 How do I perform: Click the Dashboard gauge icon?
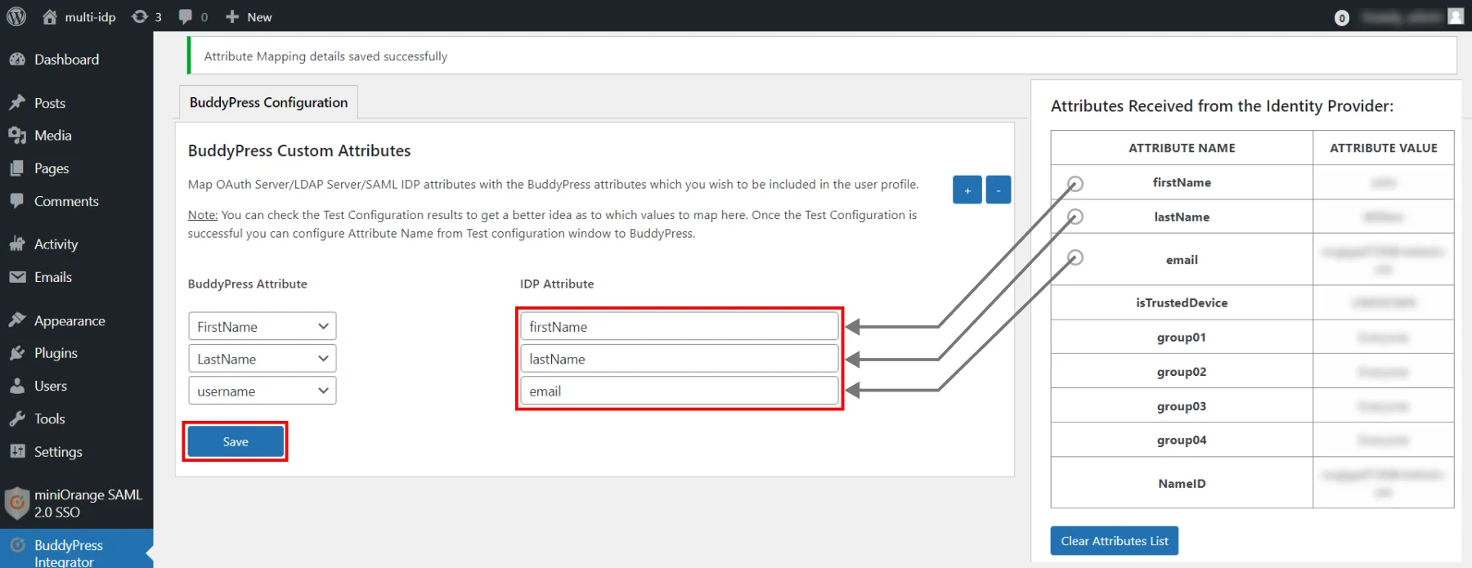[x=17, y=60]
